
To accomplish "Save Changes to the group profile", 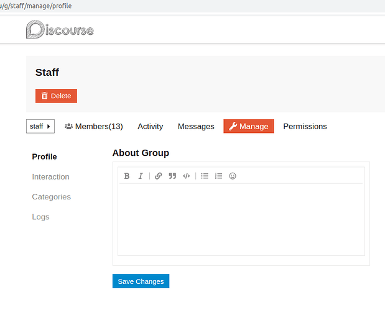I will click(x=141, y=281).
